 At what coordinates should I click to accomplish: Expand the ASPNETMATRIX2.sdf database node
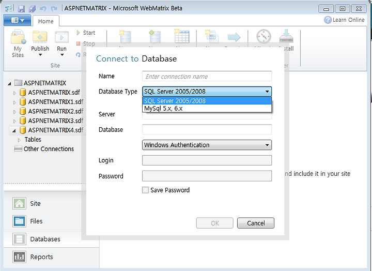click(14, 112)
